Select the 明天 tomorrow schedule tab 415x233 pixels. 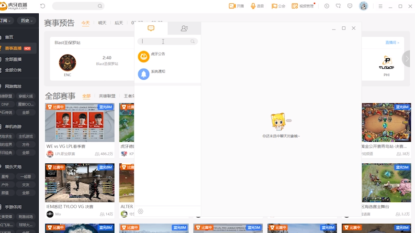tap(102, 23)
